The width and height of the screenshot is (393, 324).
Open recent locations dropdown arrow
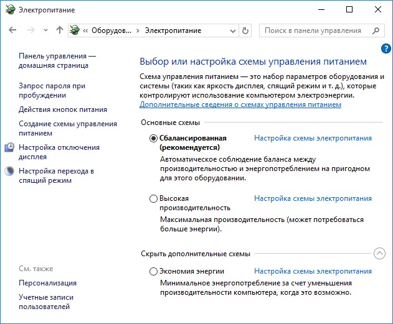click(46, 30)
